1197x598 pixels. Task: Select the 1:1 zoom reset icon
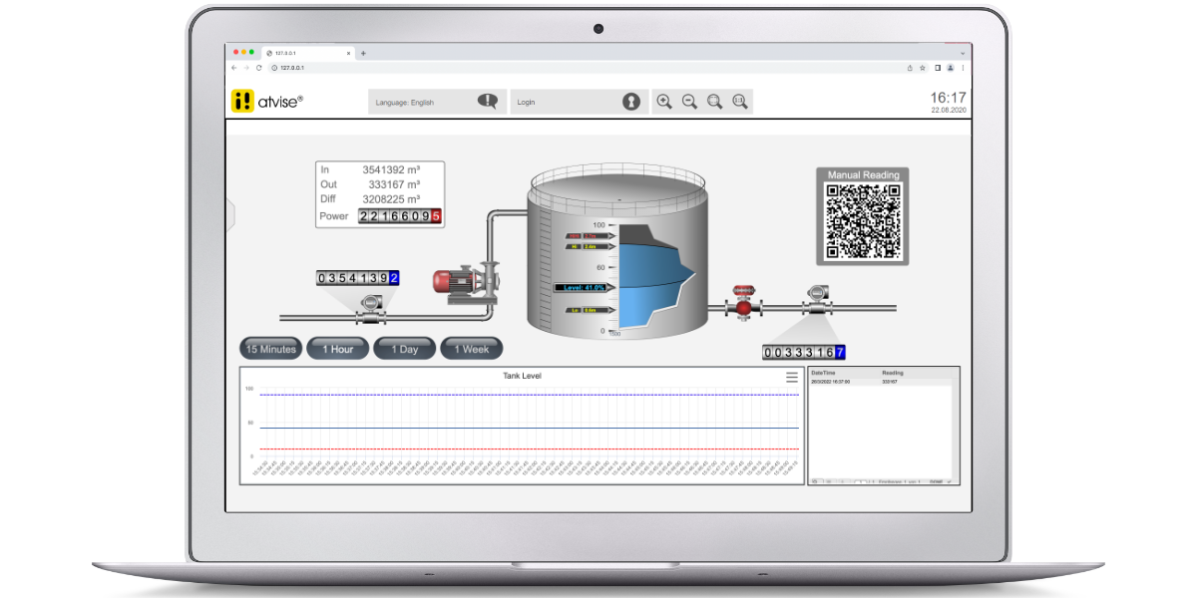(738, 101)
